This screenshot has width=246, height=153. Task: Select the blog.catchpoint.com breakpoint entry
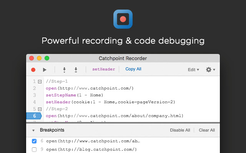(x=91, y=149)
